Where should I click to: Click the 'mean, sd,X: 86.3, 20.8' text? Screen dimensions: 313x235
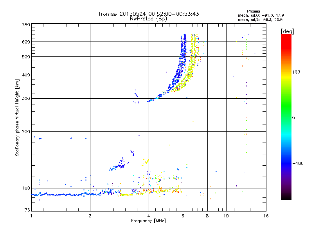(260, 20)
